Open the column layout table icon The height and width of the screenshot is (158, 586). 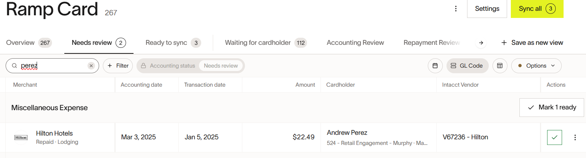point(500,66)
